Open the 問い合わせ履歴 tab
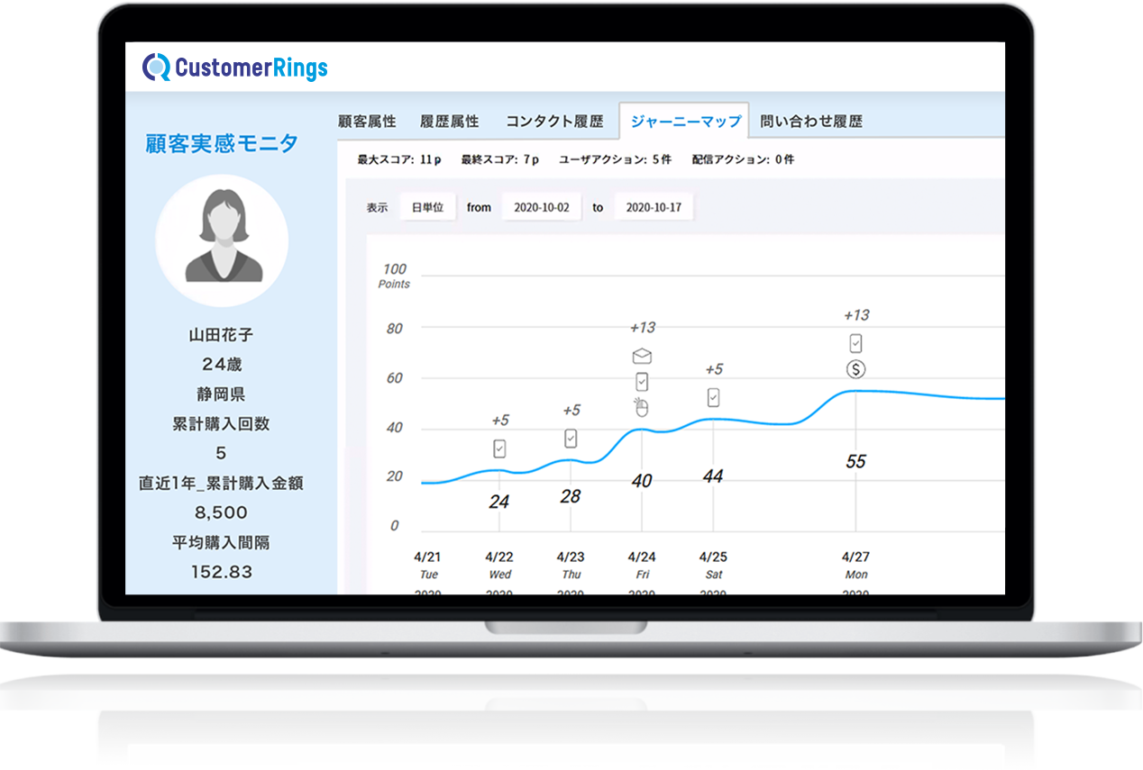Viewport: 1143px width, 770px height. pos(811,122)
